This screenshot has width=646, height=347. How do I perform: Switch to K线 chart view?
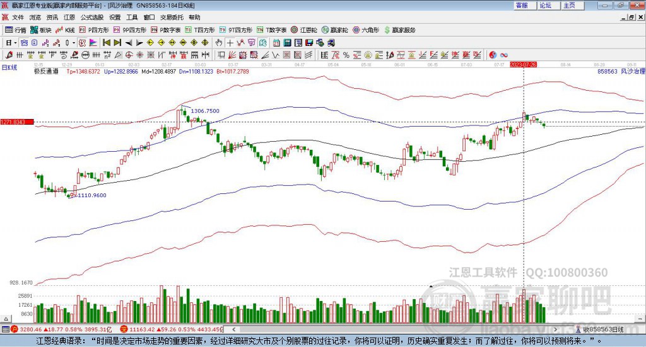(x=65, y=30)
